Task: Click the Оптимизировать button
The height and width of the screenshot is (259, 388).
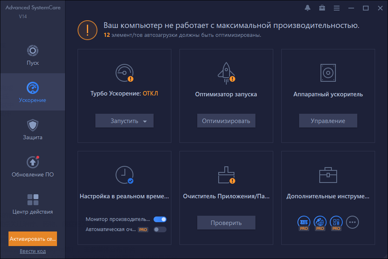Action: click(226, 121)
